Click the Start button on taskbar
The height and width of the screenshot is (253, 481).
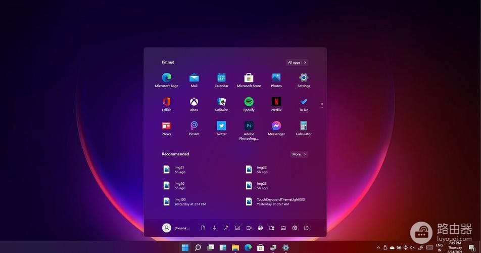pyautogui.click(x=185, y=247)
